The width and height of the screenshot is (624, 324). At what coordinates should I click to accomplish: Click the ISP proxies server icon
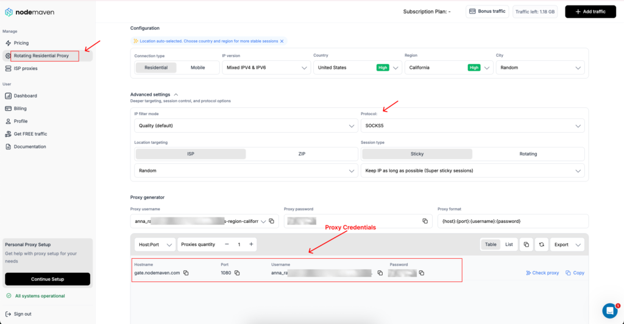pyautogui.click(x=8, y=68)
